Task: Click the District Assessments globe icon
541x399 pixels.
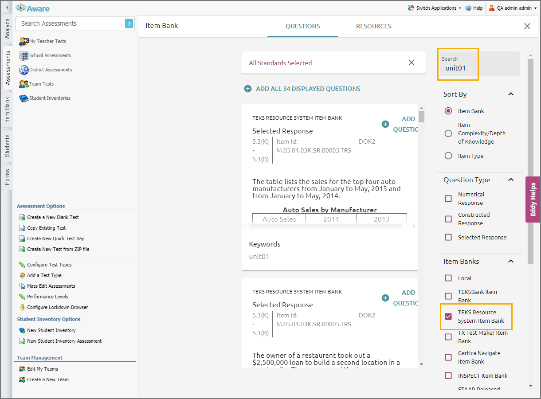Action: click(x=24, y=70)
